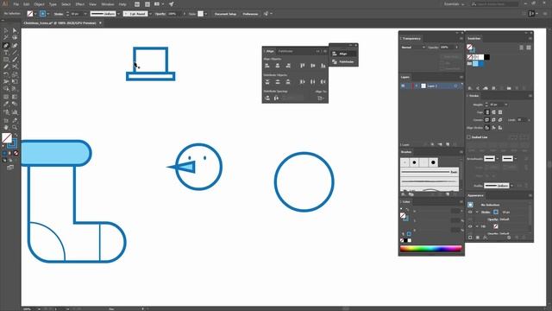
Task: Select the Direct Selection tool
Action: click(15, 31)
